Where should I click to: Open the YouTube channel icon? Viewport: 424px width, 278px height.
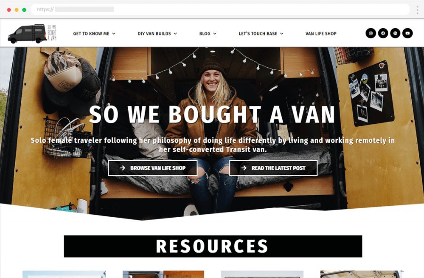[x=407, y=33]
